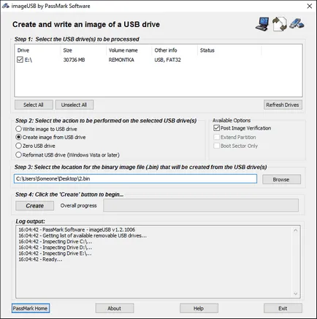Click the USB drive icon in the header
The height and width of the screenshot is (319, 317).
click(x=297, y=23)
